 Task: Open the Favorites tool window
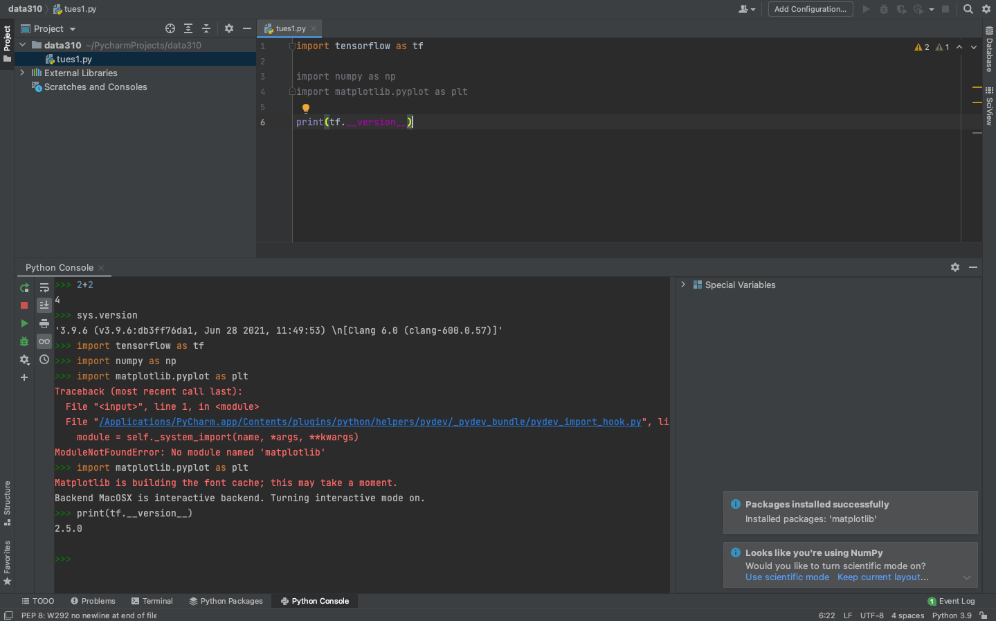pos(7,562)
